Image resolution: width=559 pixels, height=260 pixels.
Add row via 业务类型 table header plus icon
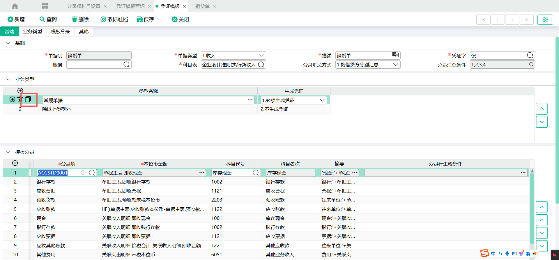[x=20, y=90]
